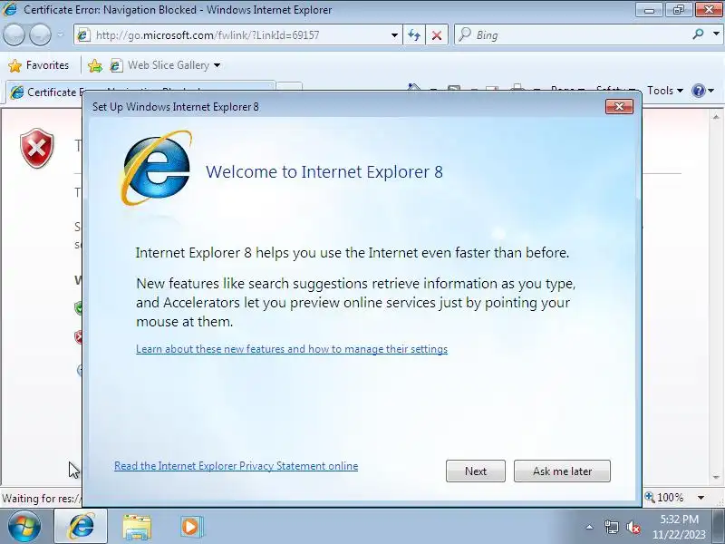725x544 pixels.
Task: Open the Favorites star button
Action: (x=38, y=65)
